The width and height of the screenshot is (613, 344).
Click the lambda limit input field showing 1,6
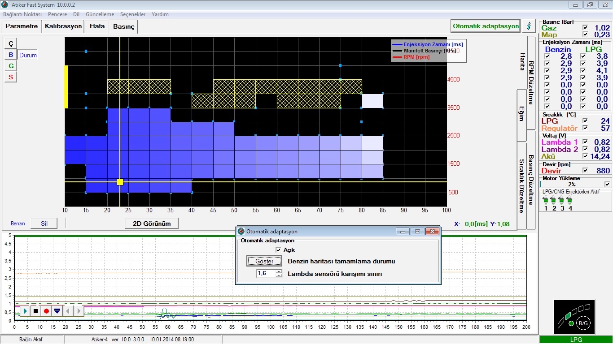pos(266,273)
